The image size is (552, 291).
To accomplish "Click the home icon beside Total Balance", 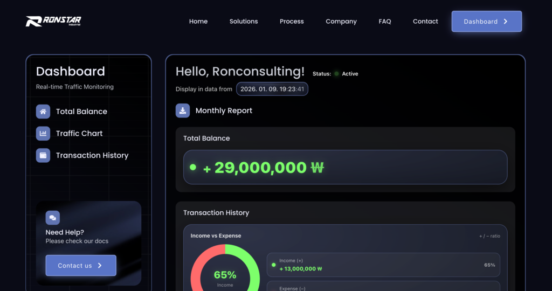I will pyautogui.click(x=43, y=112).
